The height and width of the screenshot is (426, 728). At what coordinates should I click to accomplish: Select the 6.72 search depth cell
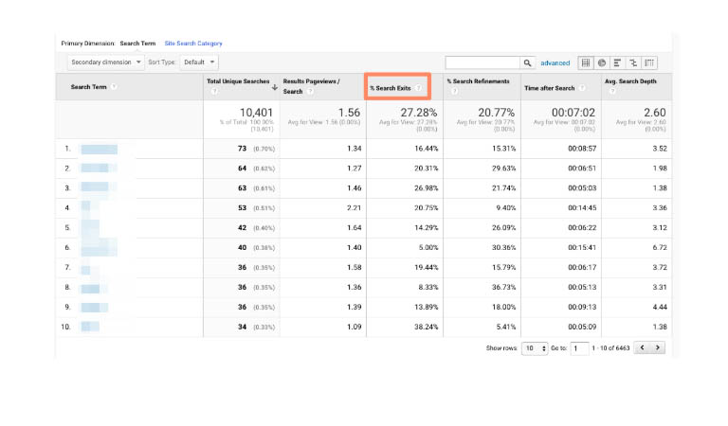pyautogui.click(x=660, y=247)
